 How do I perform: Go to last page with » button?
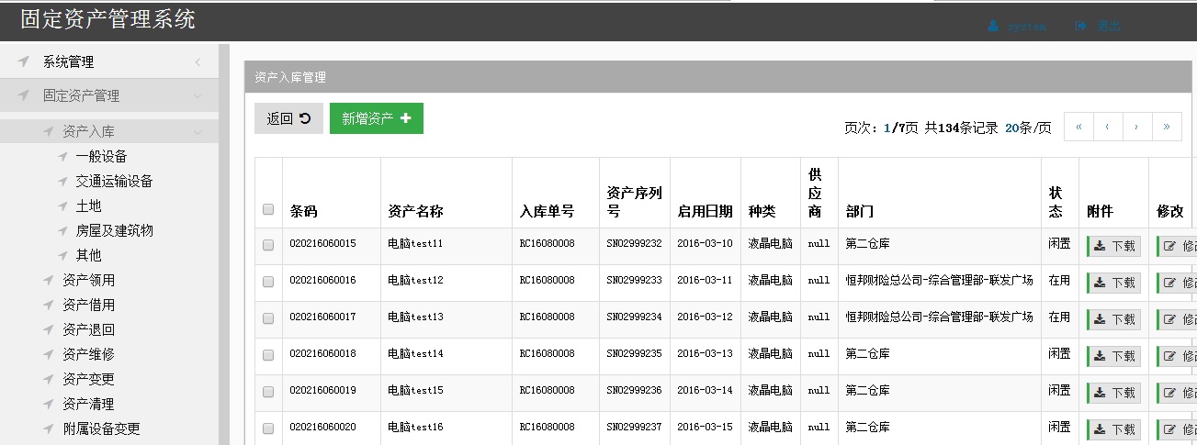coord(1167,127)
